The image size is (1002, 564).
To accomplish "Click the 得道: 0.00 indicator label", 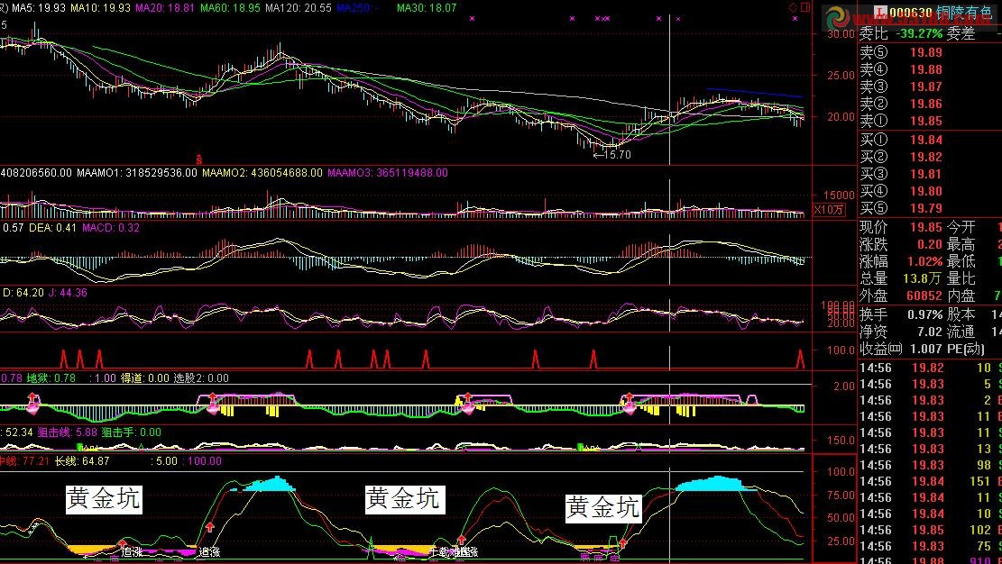I will tap(145, 378).
